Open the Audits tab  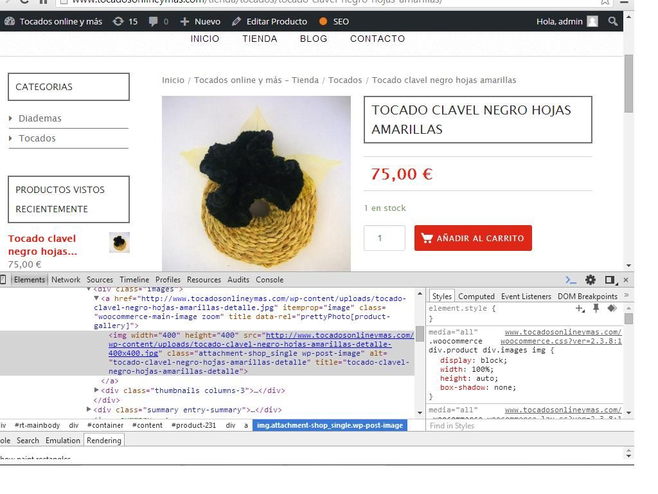pos(238,280)
